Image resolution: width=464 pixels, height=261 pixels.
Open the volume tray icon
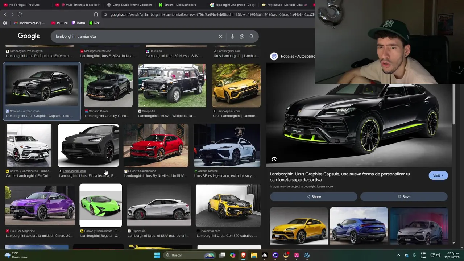438,255
